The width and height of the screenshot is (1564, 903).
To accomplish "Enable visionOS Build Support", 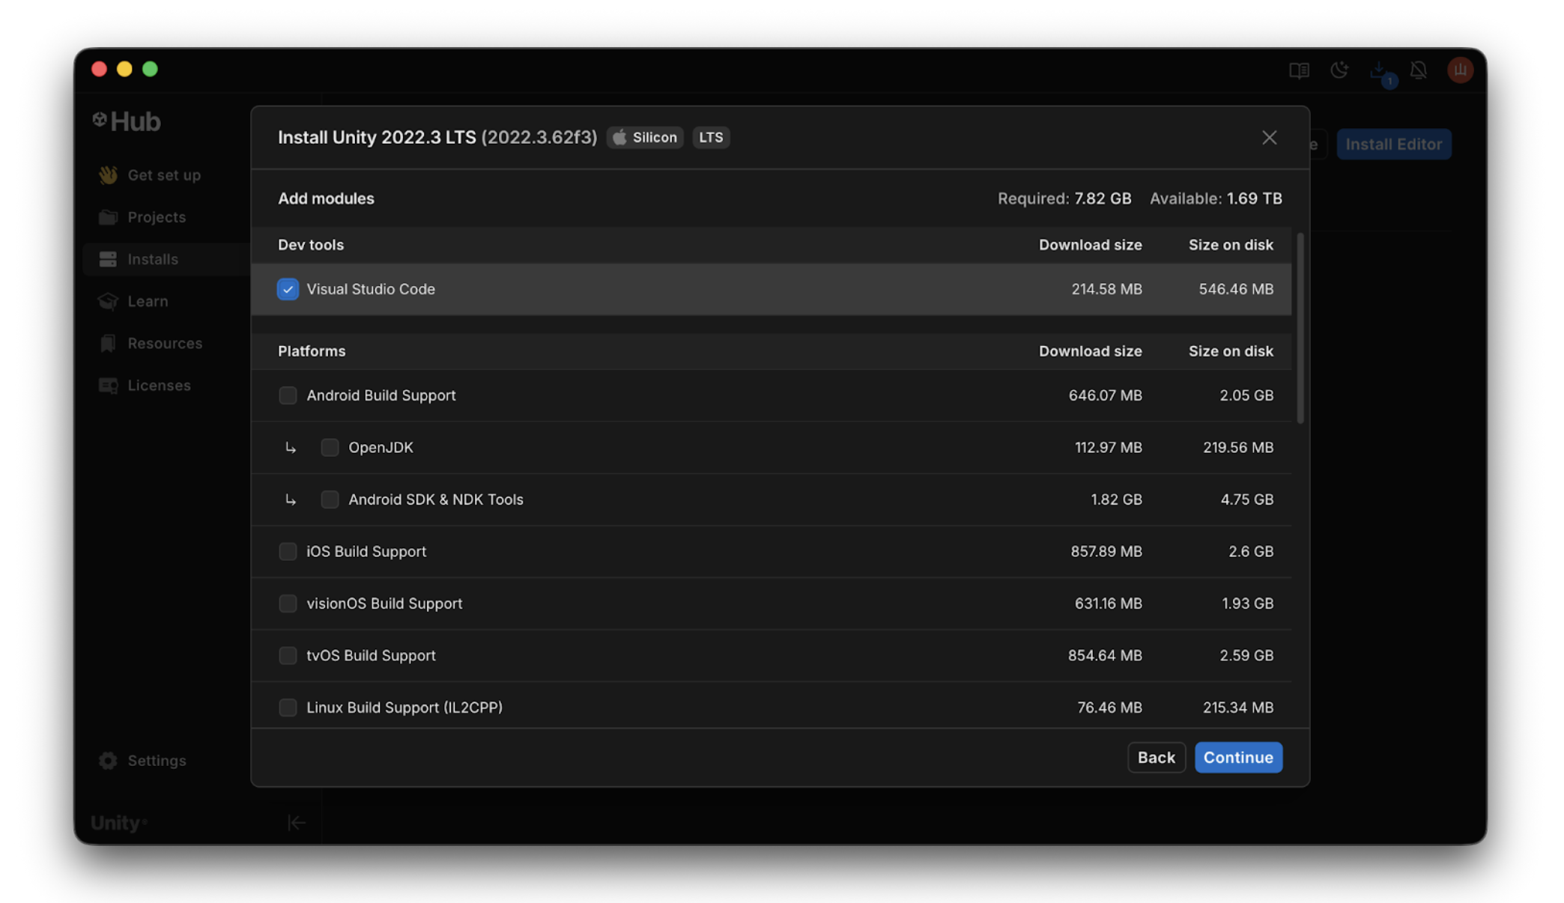I will click(288, 603).
